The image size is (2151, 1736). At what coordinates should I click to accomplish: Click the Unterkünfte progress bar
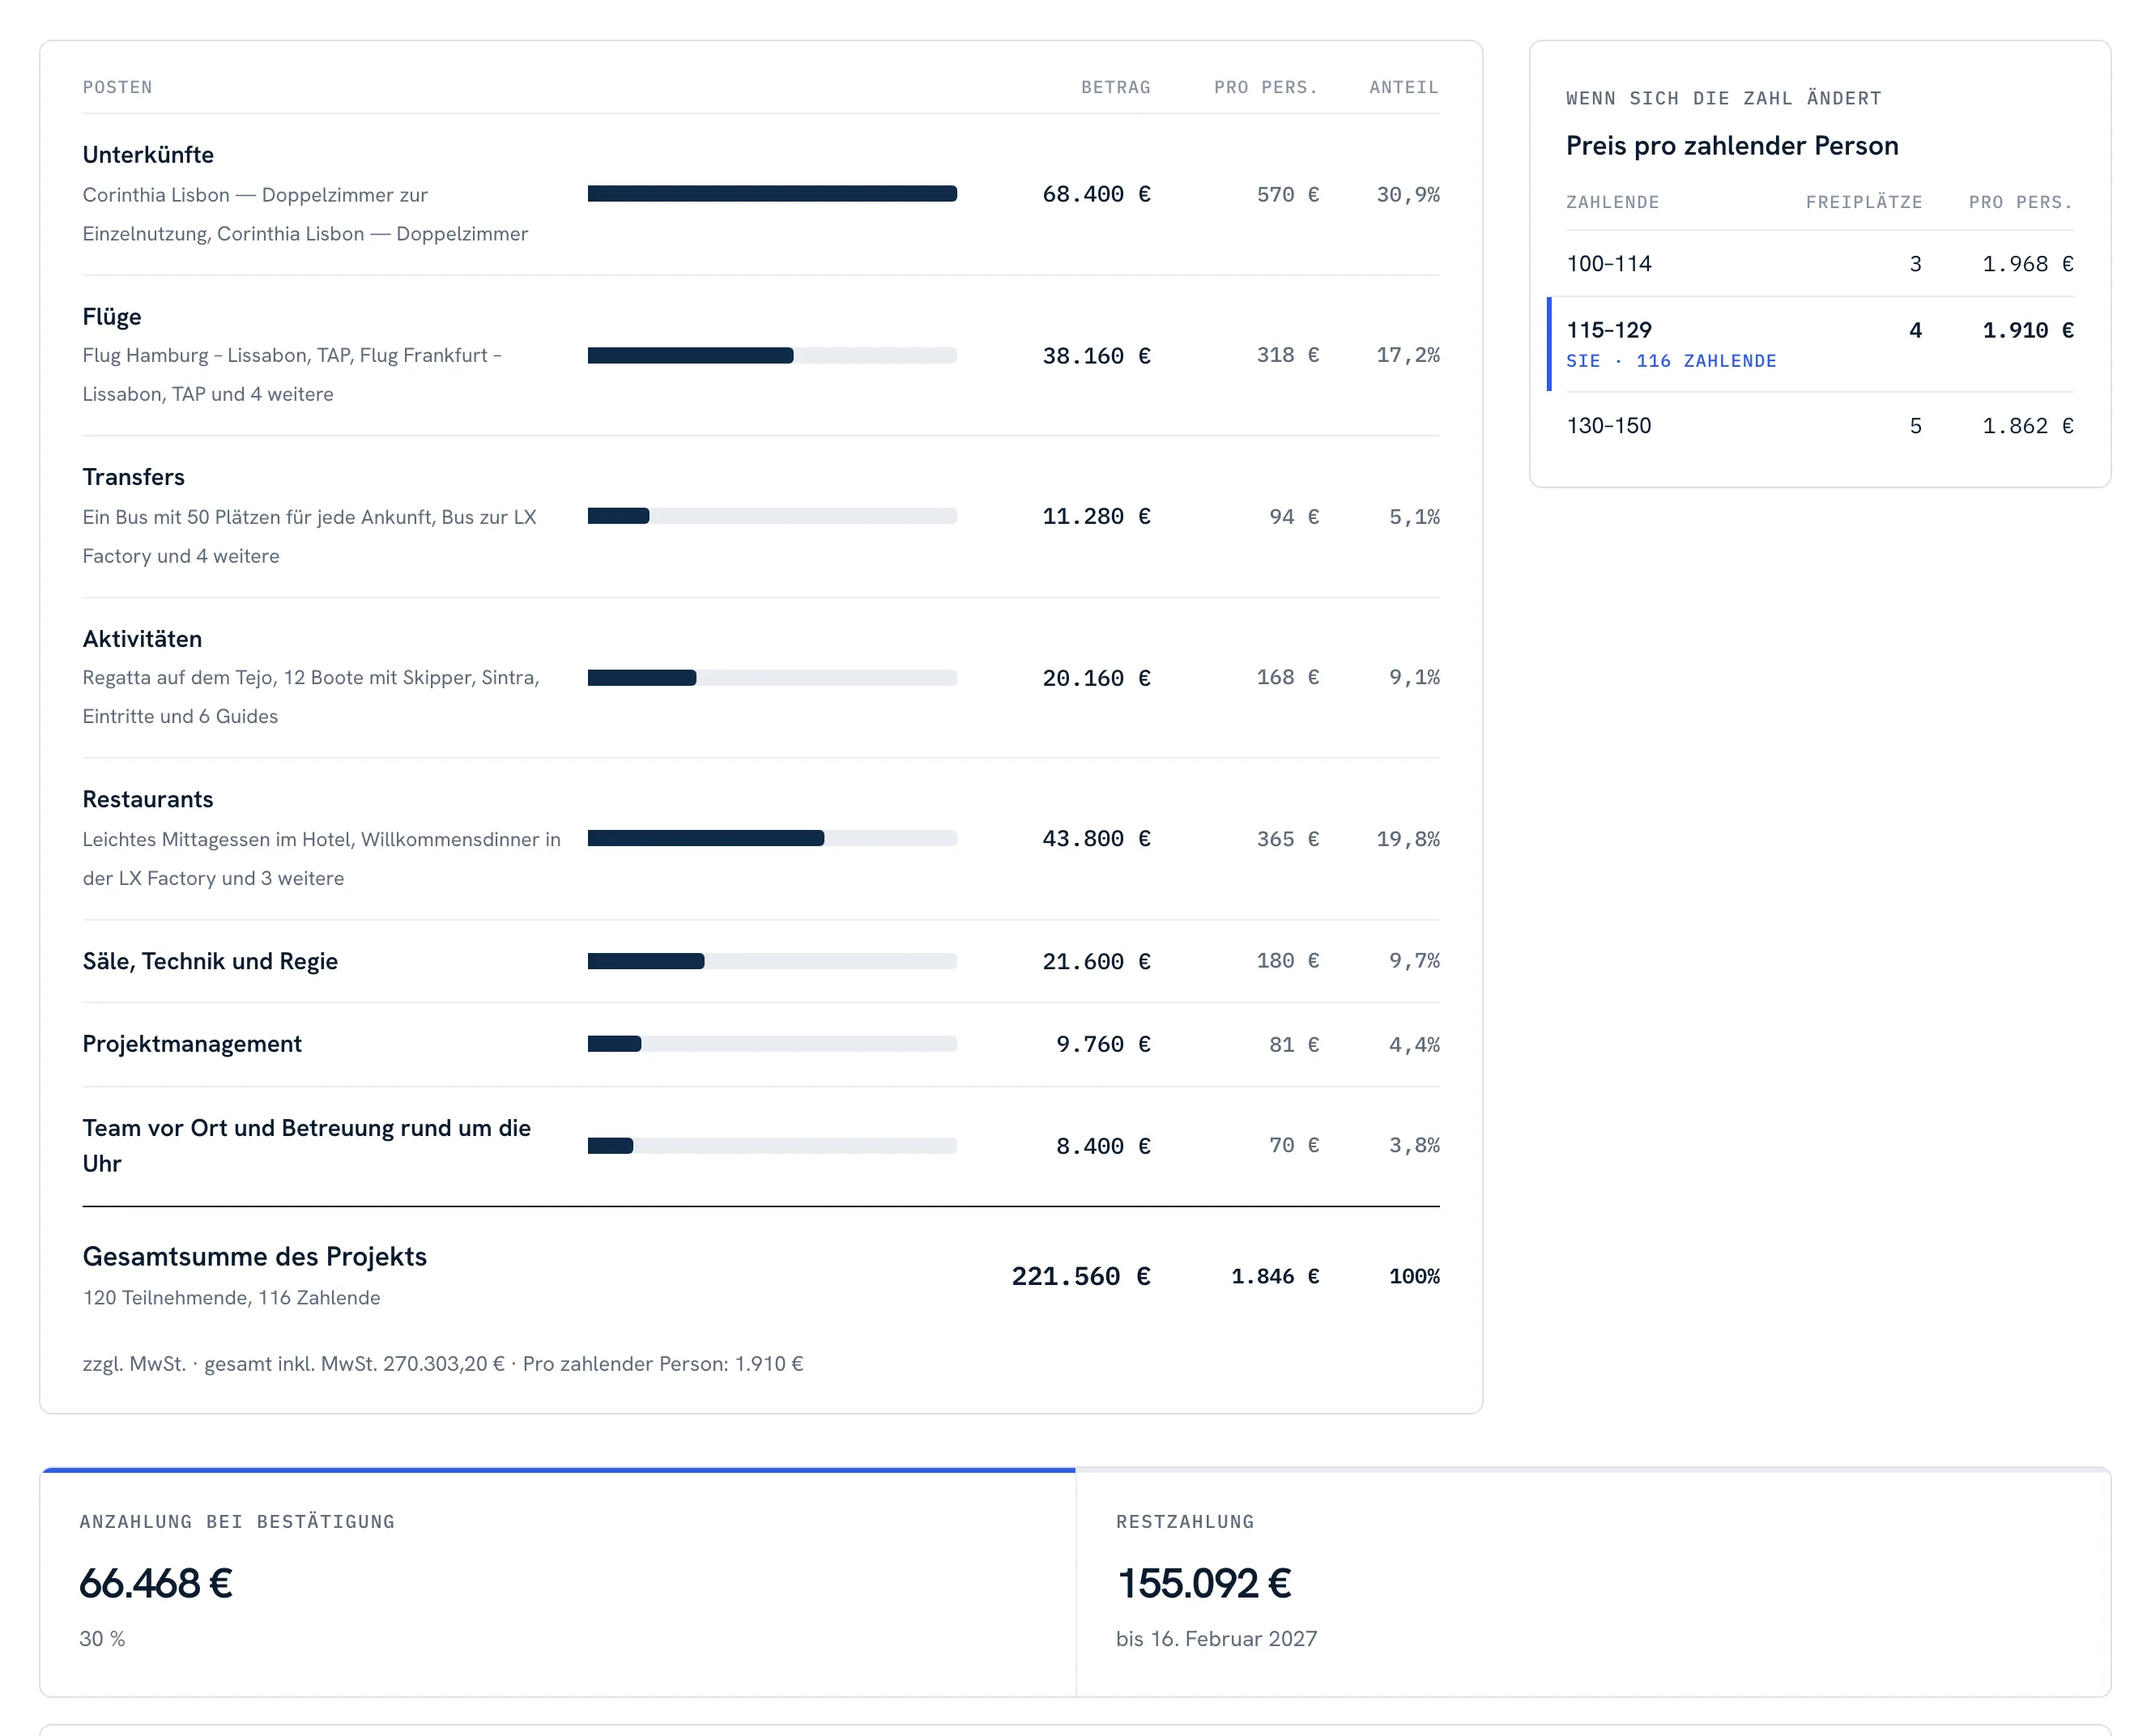(x=771, y=194)
